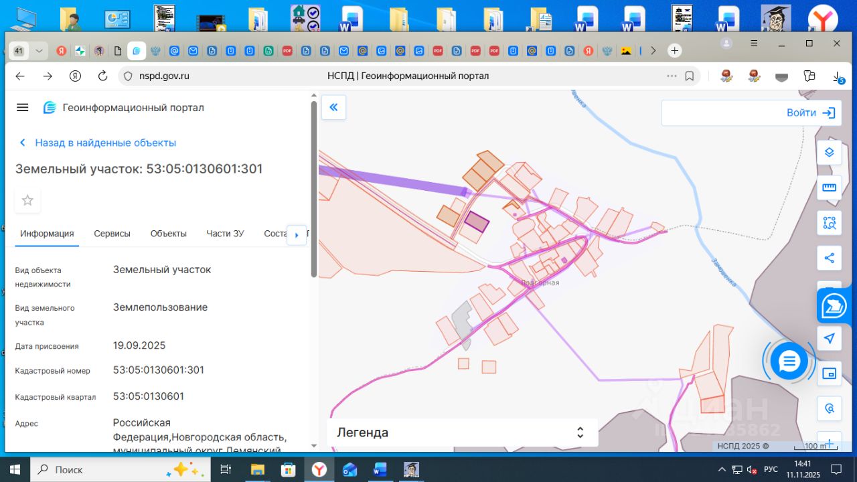Open Microsoft Word from the taskbar
The image size is (857, 482).
(x=380, y=469)
